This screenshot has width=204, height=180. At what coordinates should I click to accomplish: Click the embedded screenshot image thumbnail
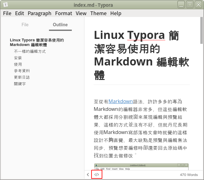141,167
